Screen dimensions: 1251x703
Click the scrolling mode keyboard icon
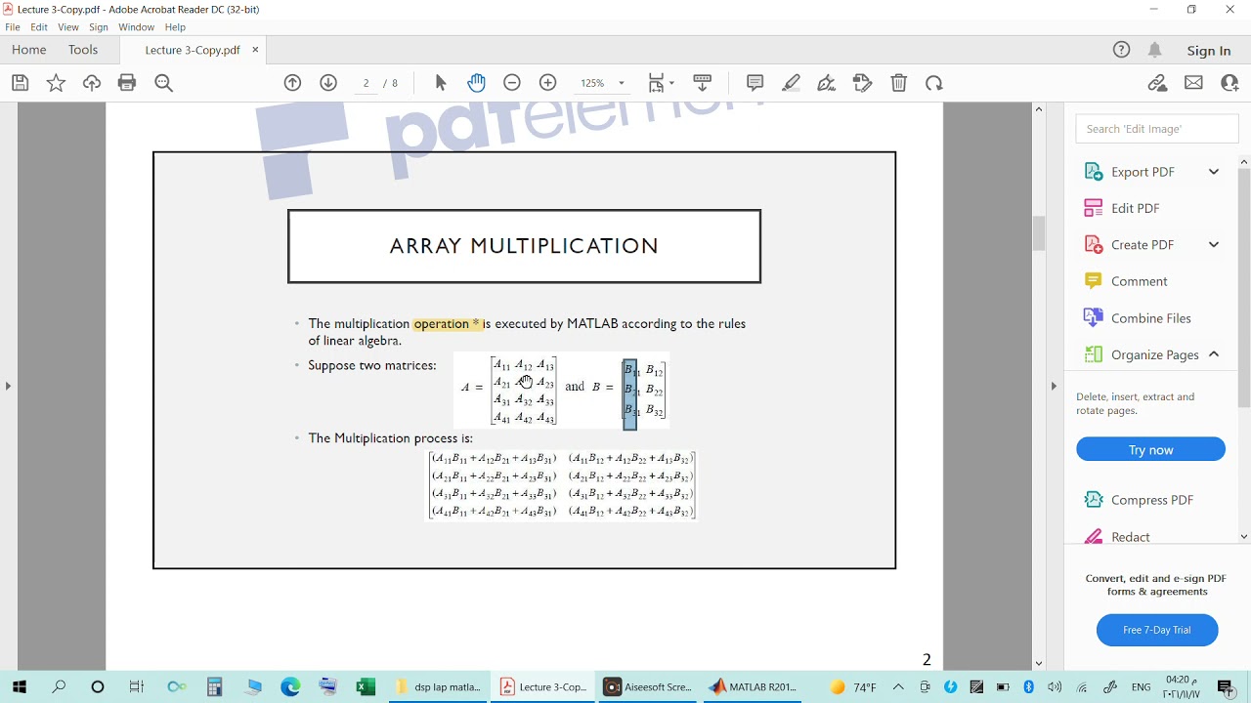pos(702,83)
